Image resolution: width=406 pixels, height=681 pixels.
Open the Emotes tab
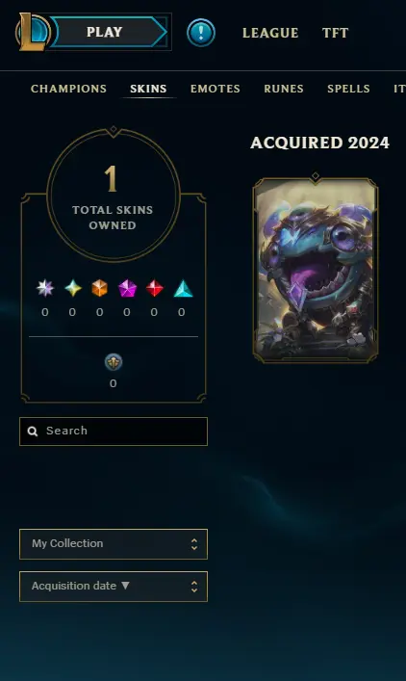(x=216, y=89)
